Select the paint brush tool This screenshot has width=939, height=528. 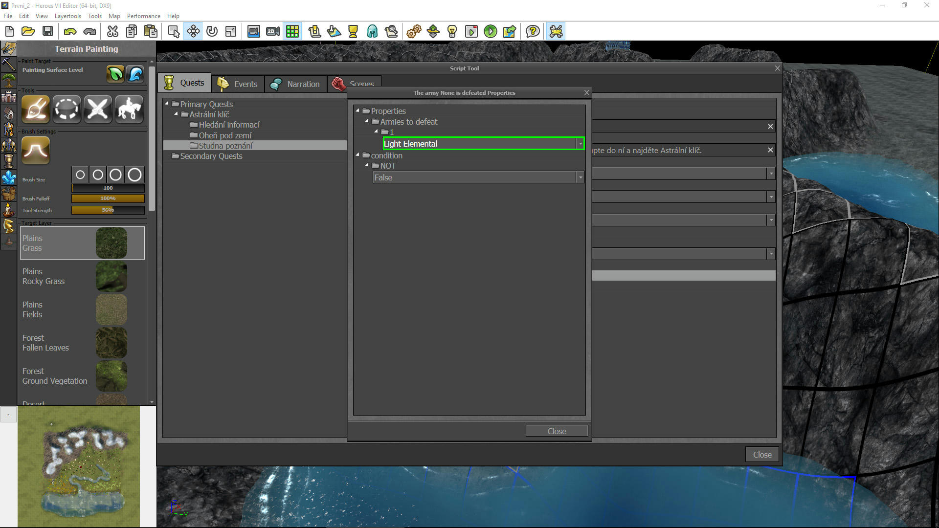click(36, 109)
